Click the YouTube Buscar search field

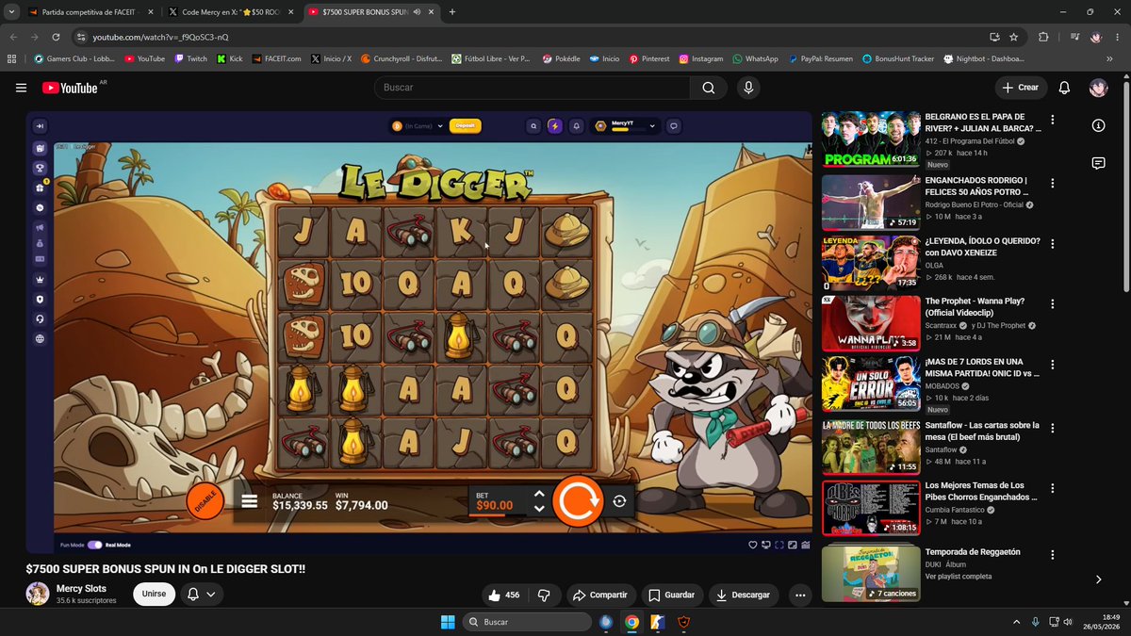533,88
